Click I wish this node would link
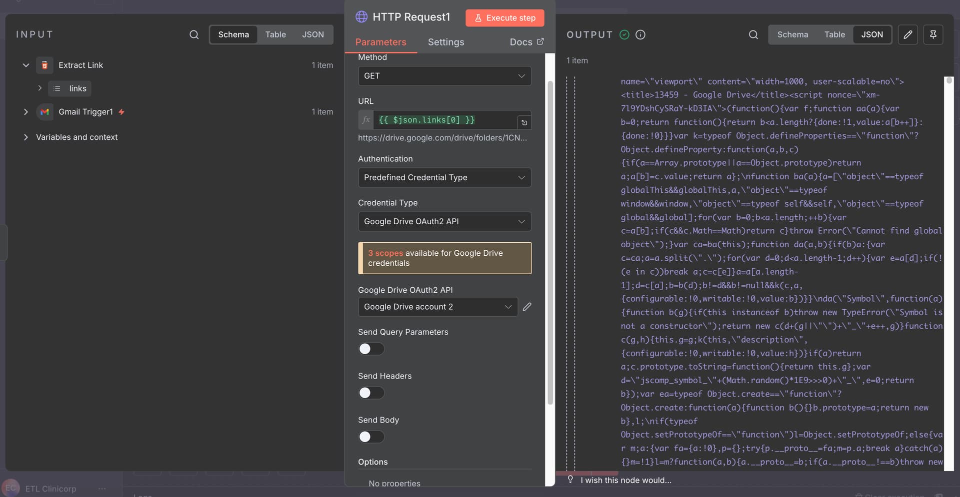Screen dimensions: 960x497 pos(626,480)
